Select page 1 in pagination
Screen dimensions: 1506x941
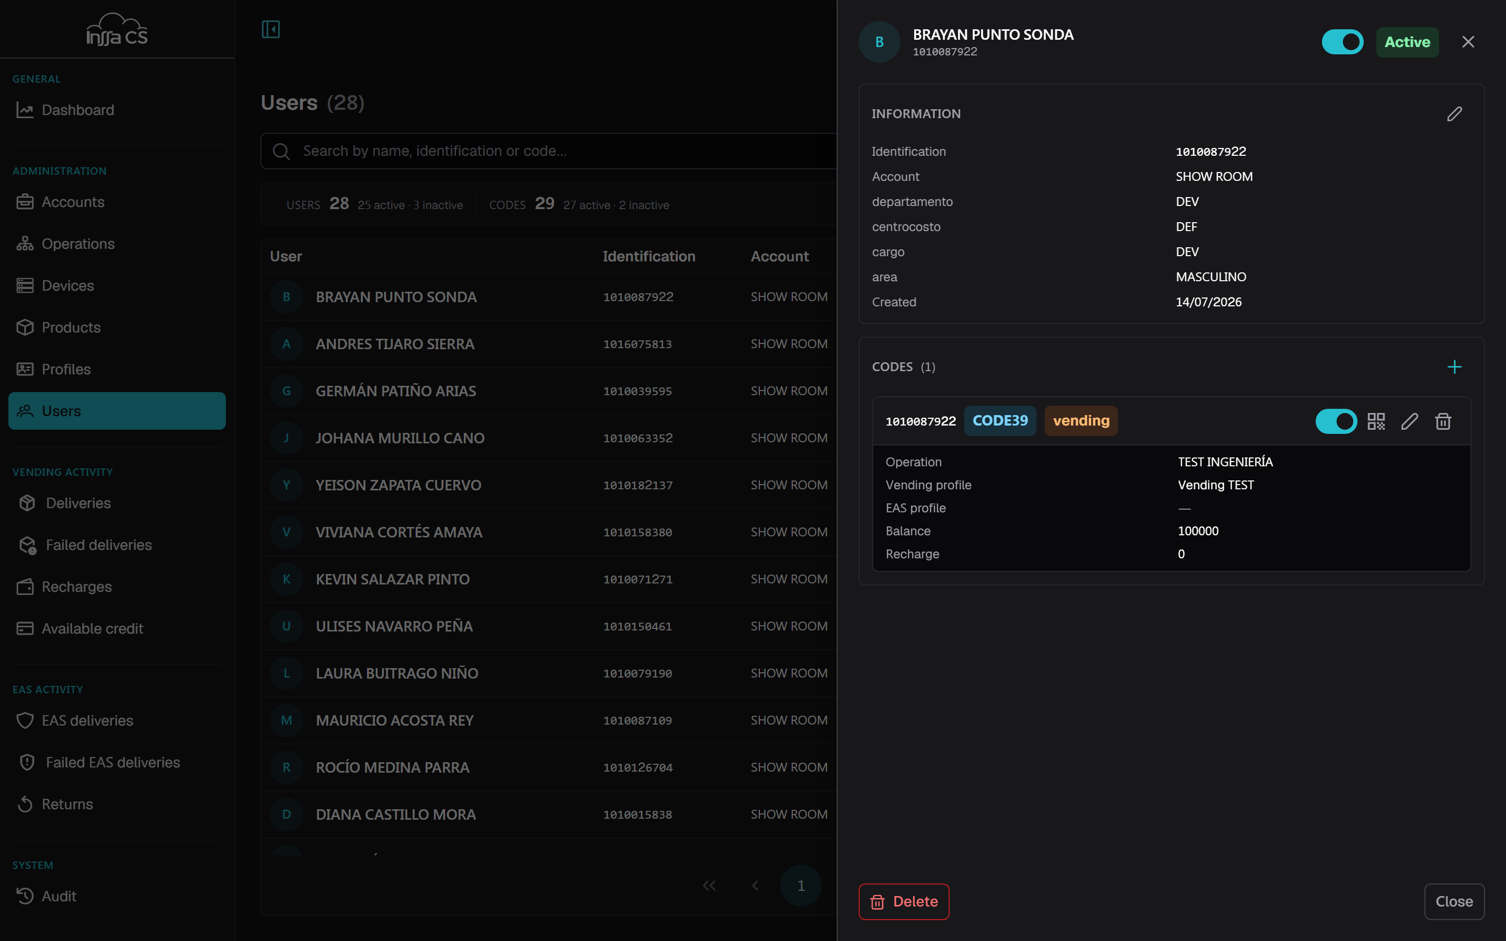(801, 886)
